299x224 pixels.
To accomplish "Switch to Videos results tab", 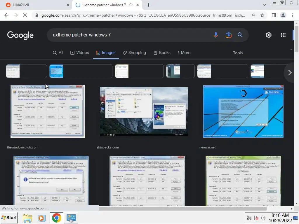I will pos(79,53).
